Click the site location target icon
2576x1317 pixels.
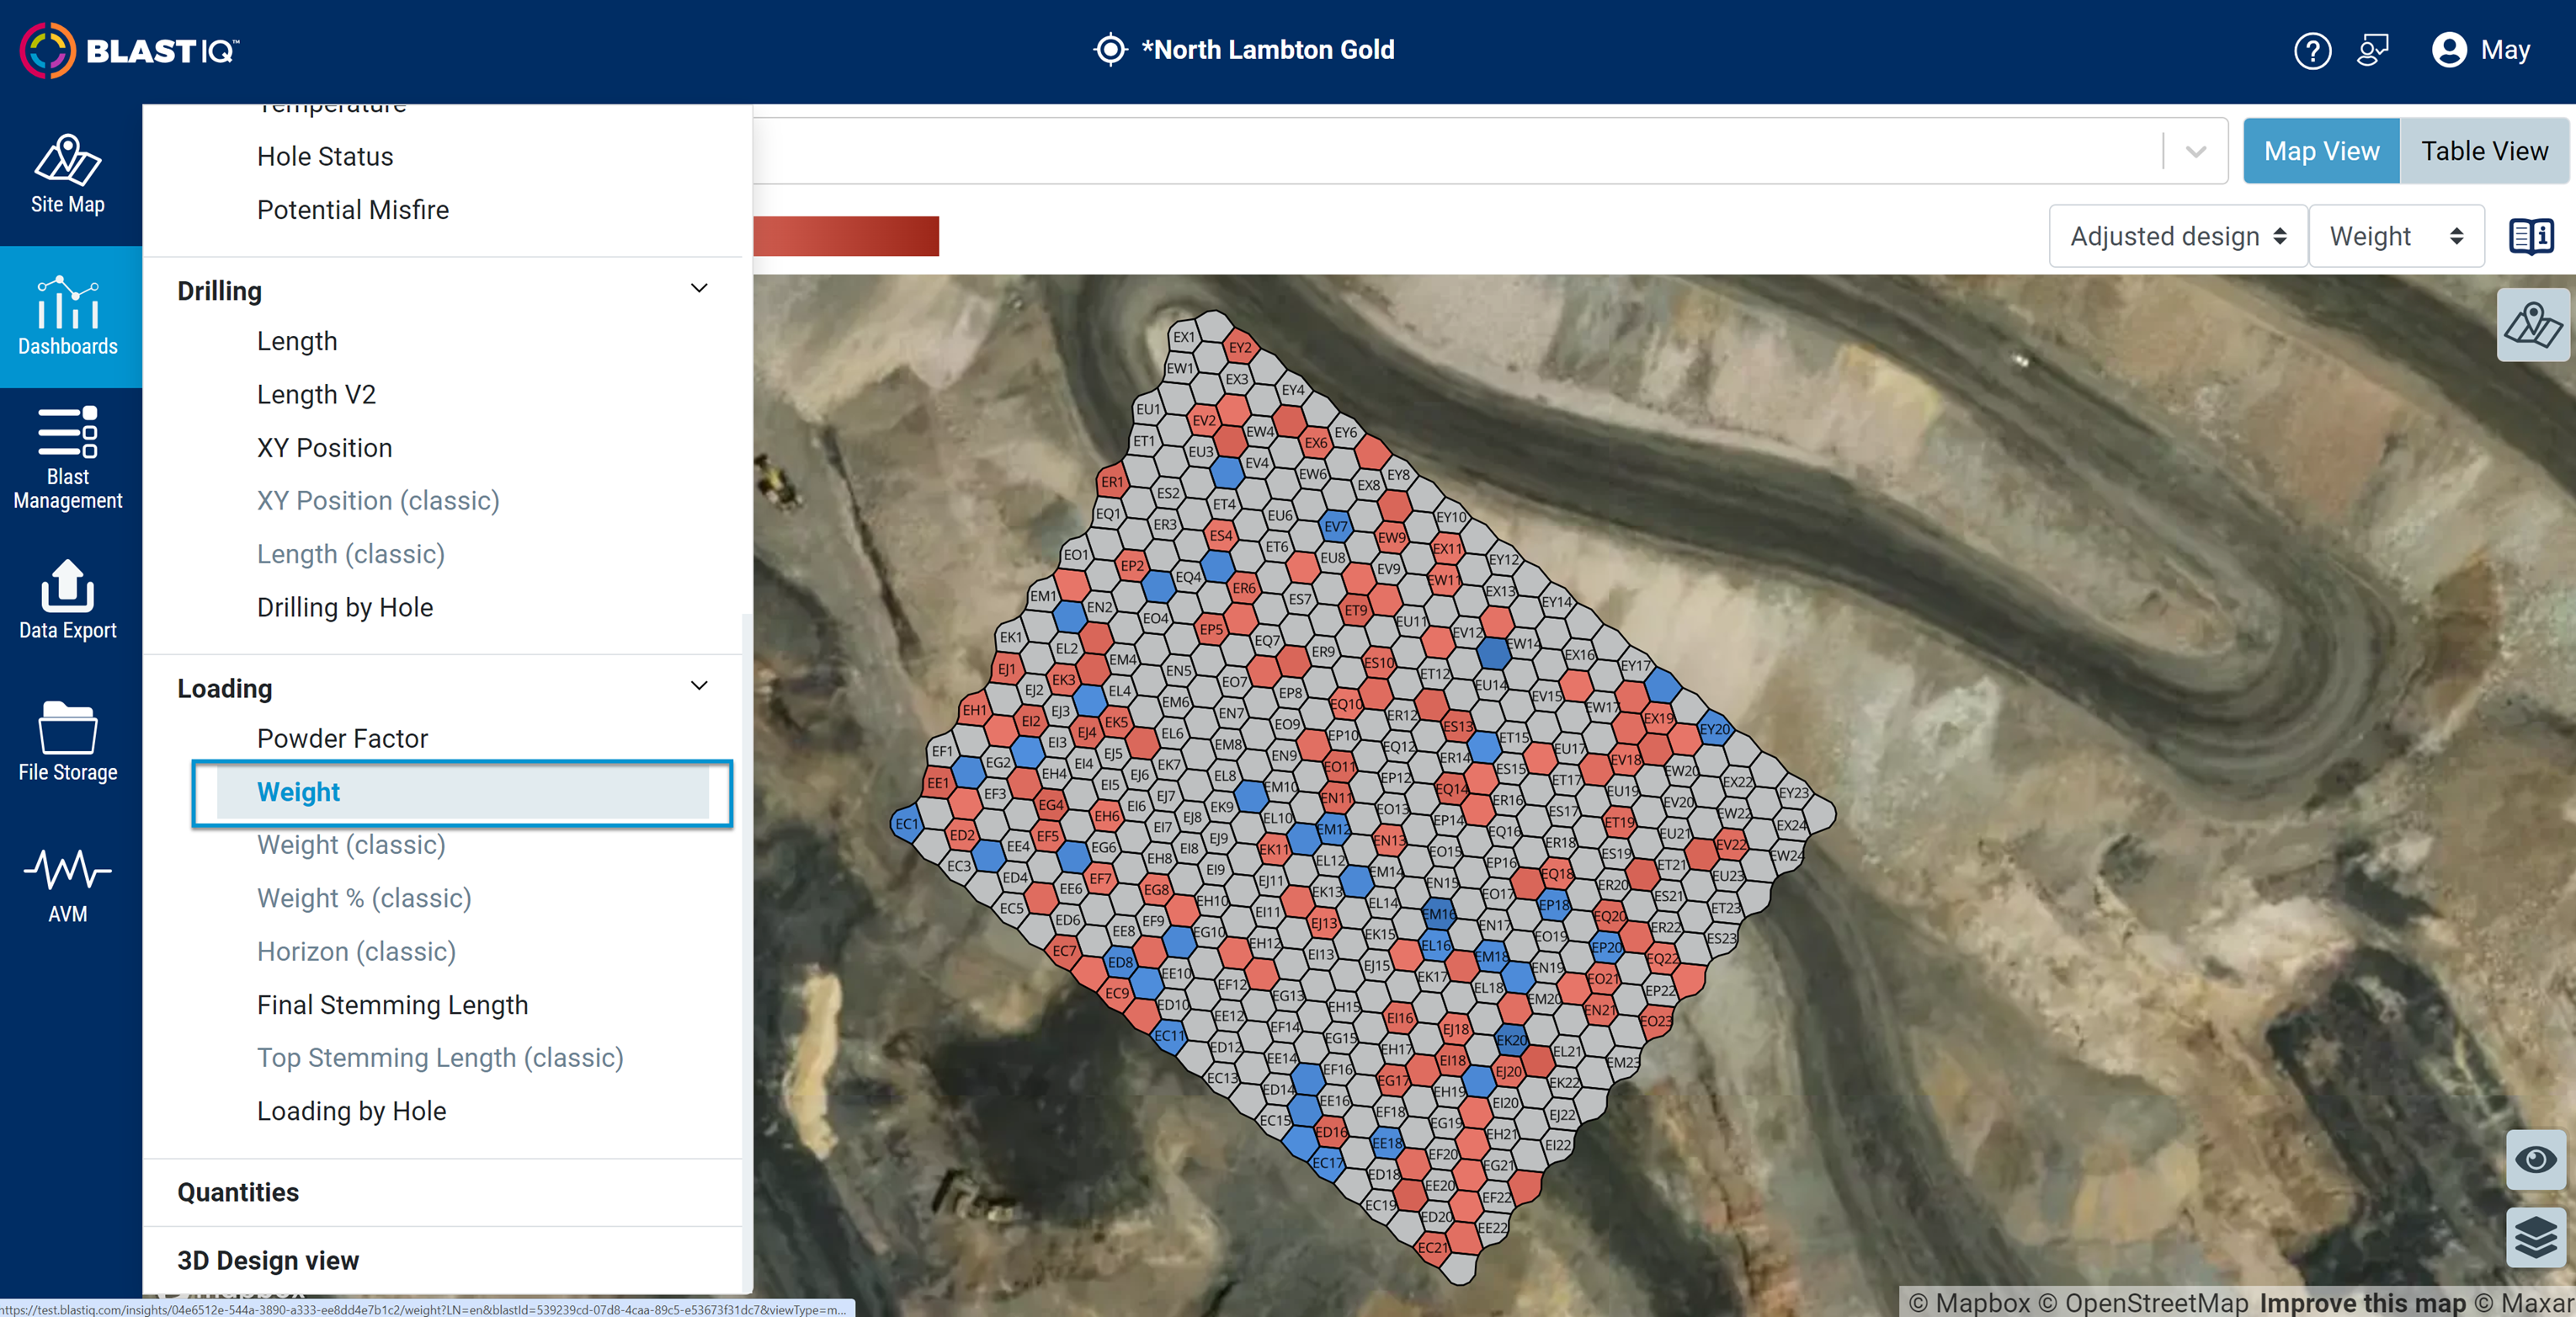[1110, 50]
